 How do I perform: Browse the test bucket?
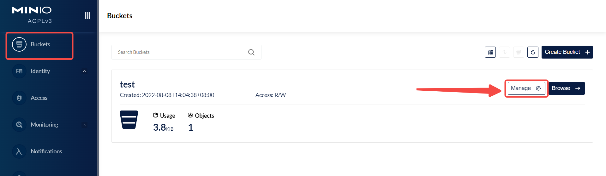[x=567, y=88]
